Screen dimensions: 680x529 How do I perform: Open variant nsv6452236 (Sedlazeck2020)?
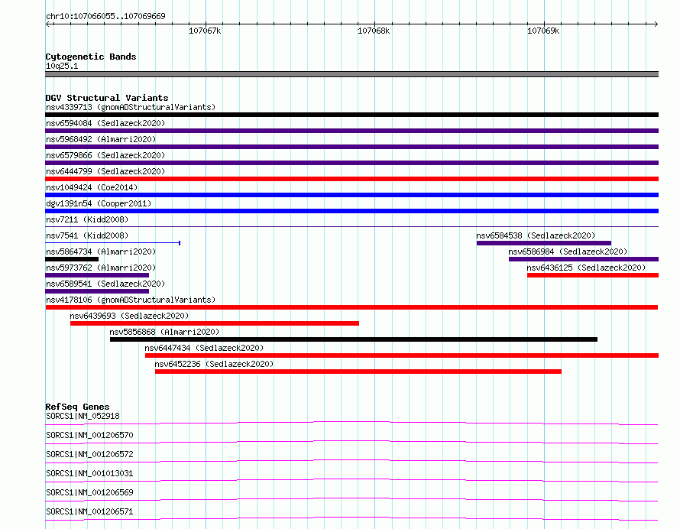214,364
